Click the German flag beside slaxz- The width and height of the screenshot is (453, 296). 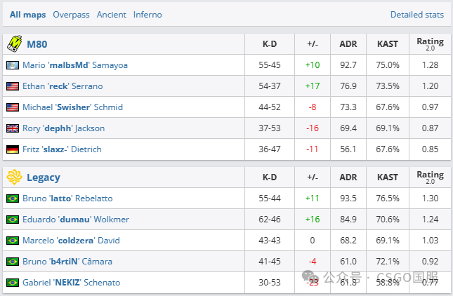coord(13,149)
